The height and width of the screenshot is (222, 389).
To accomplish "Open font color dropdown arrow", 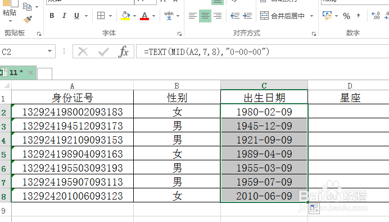I will point(153,16).
